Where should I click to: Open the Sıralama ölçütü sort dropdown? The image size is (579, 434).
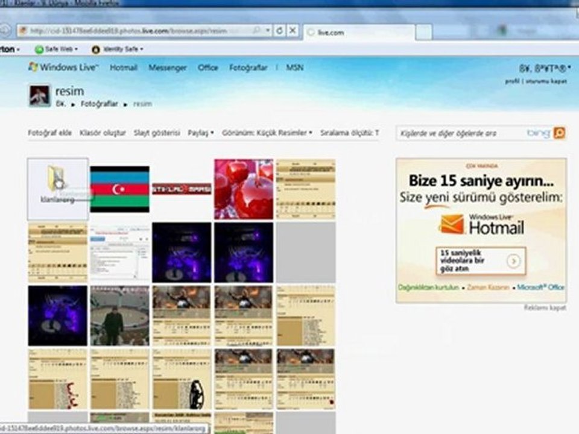tap(349, 133)
